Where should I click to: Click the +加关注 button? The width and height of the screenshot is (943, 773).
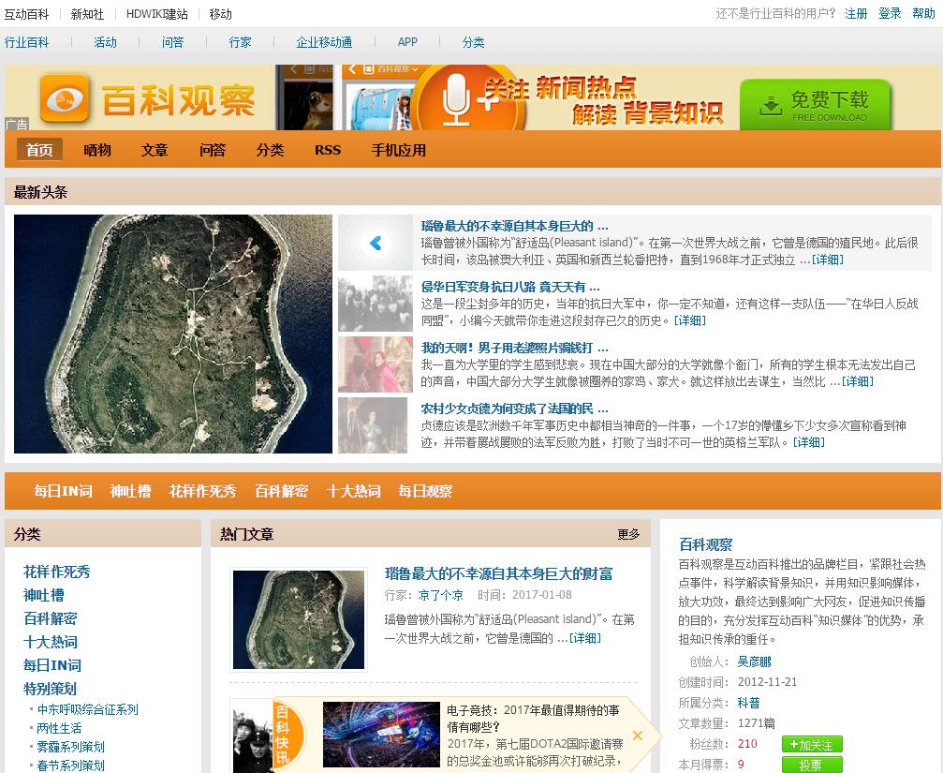click(812, 745)
